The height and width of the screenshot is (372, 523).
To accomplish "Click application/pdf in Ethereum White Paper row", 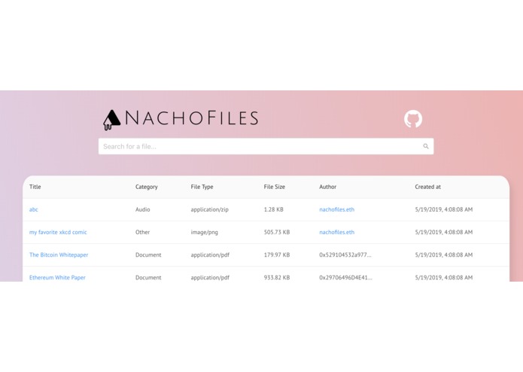I will point(210,278).
